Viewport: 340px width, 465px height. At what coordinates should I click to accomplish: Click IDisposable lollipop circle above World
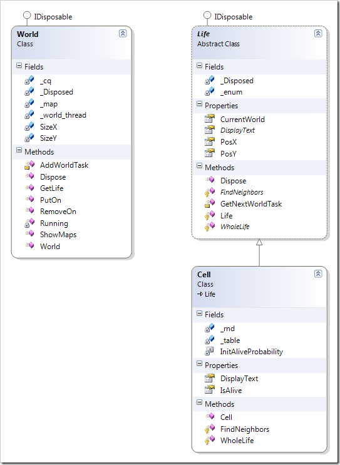[27, 15]
